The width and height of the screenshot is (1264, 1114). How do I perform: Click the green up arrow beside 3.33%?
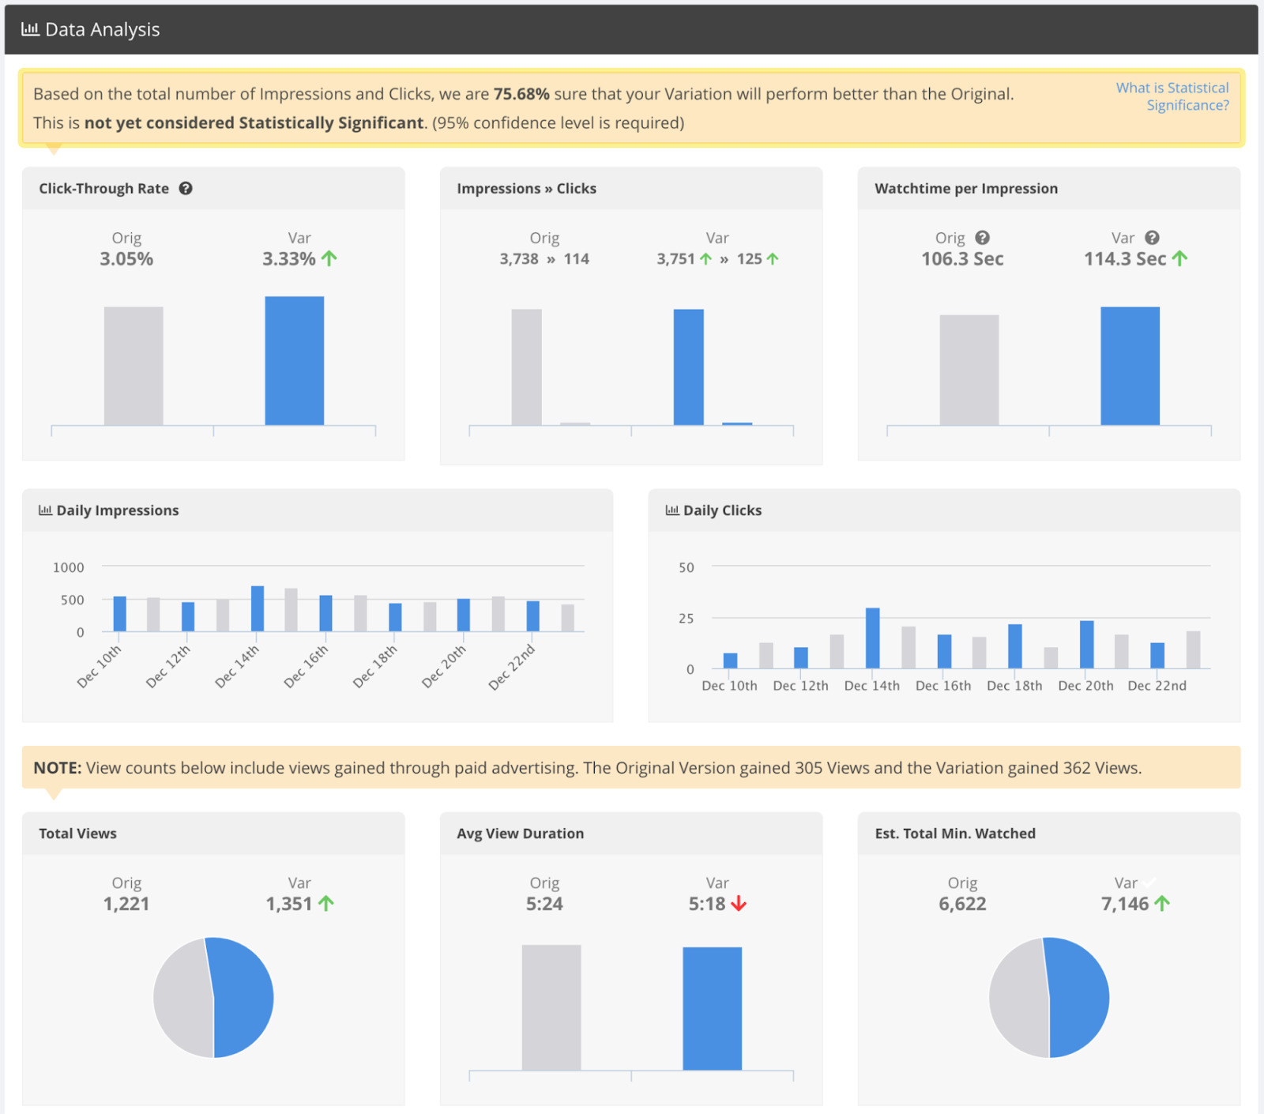click(329, 258)
